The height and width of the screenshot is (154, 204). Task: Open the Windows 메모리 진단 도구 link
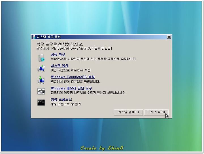click(71, 88)
